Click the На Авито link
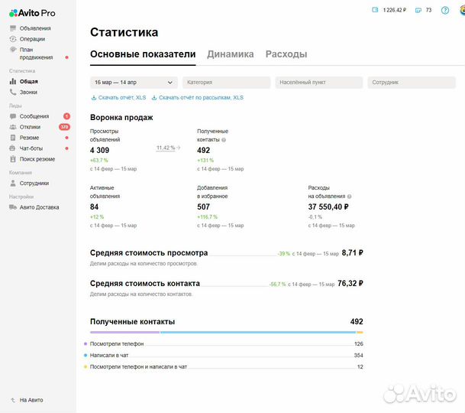Screen dimensions: 465x413 (31, 400)
